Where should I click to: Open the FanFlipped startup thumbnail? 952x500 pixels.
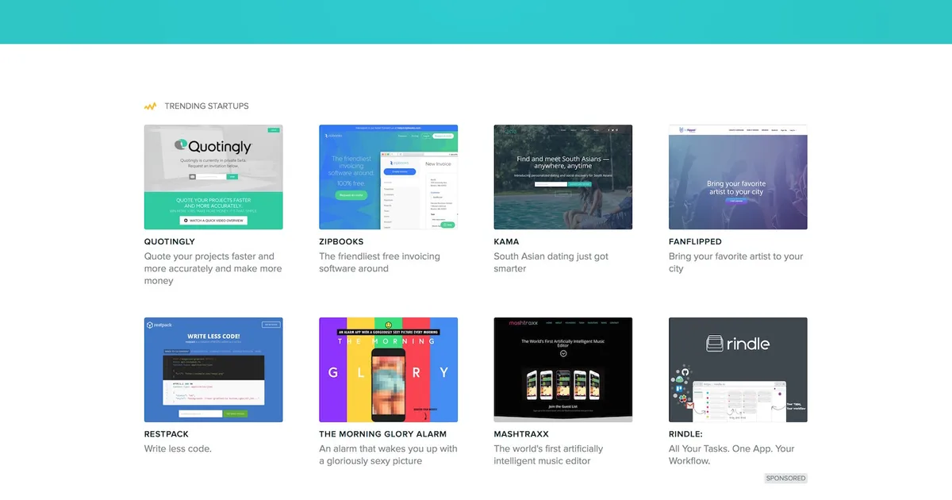[738, 177]
